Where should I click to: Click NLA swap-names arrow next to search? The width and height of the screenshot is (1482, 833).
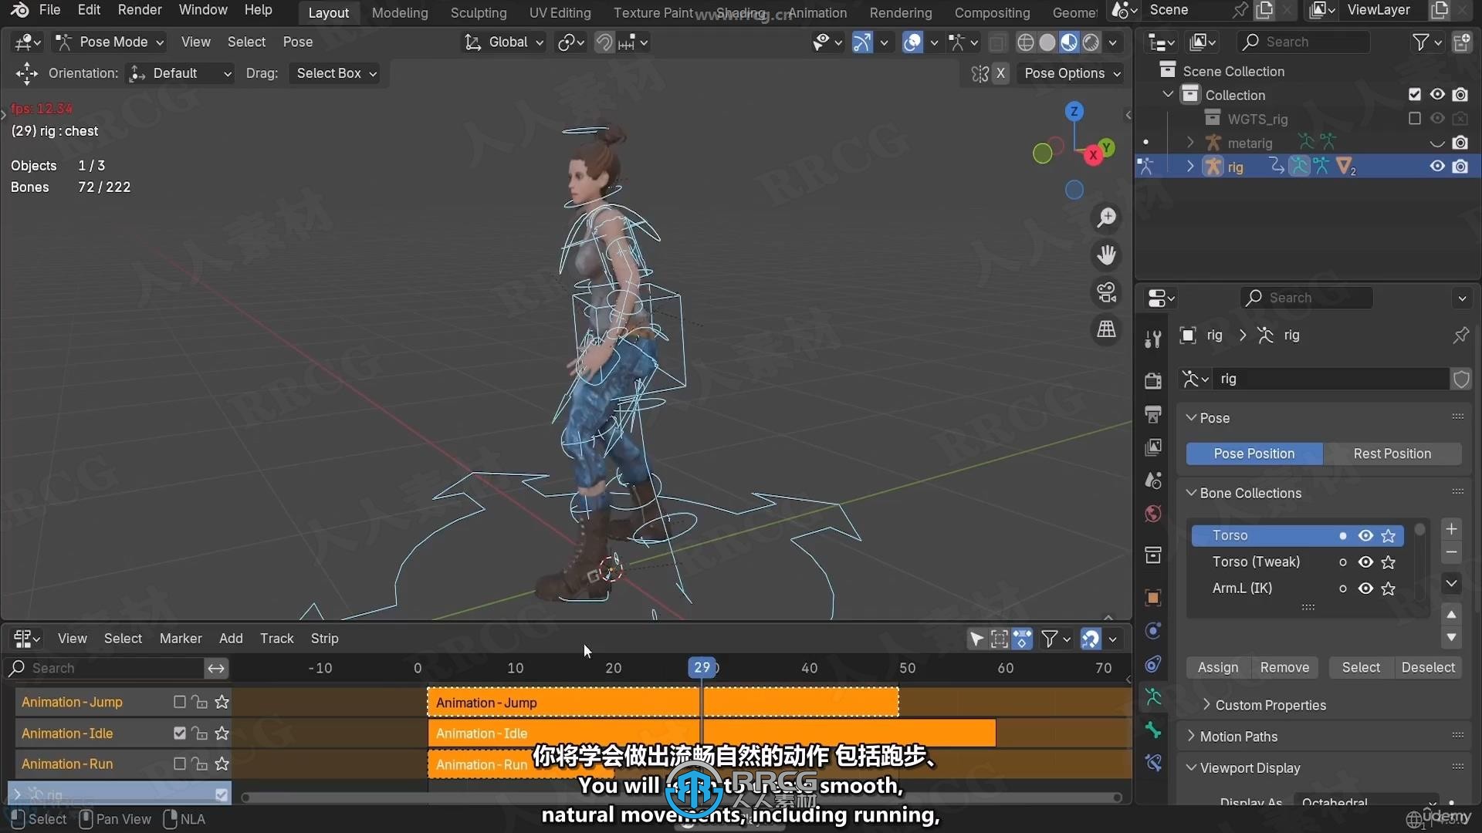pos(216,669)
